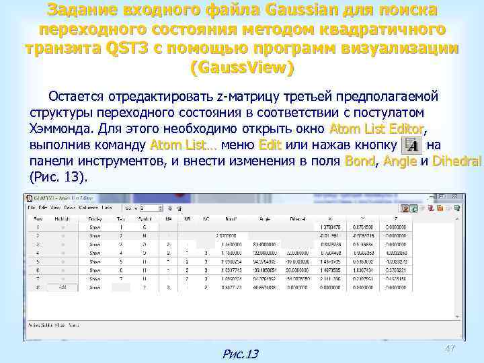Viewport: 484px width, 363px height.
Task: Click the X column header
Action: tap(330, 219)
